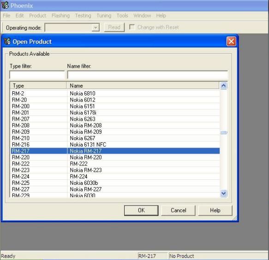Click the dialog Help button
Screen dimensions: 269x260
[x=215, y=210]
